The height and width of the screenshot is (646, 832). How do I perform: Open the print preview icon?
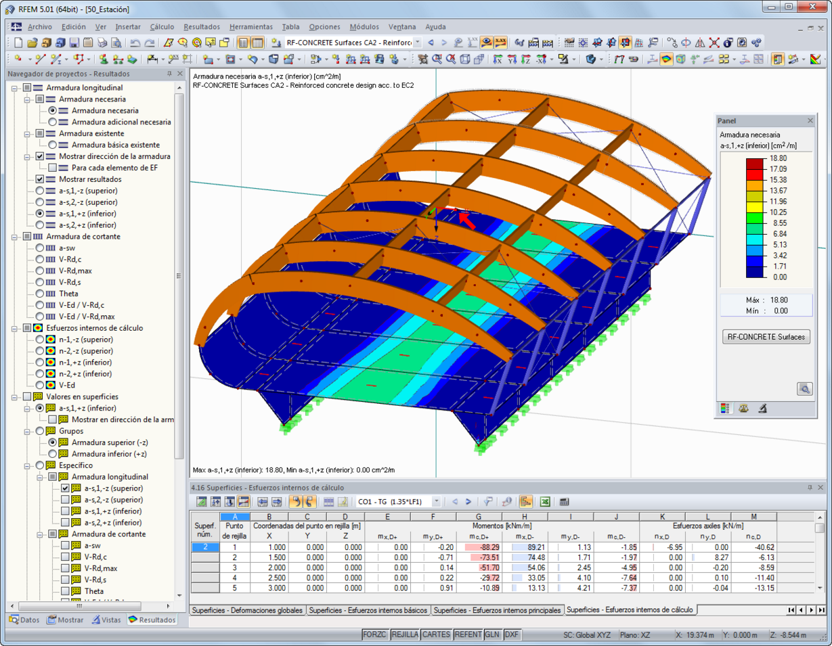pos(115,42)
